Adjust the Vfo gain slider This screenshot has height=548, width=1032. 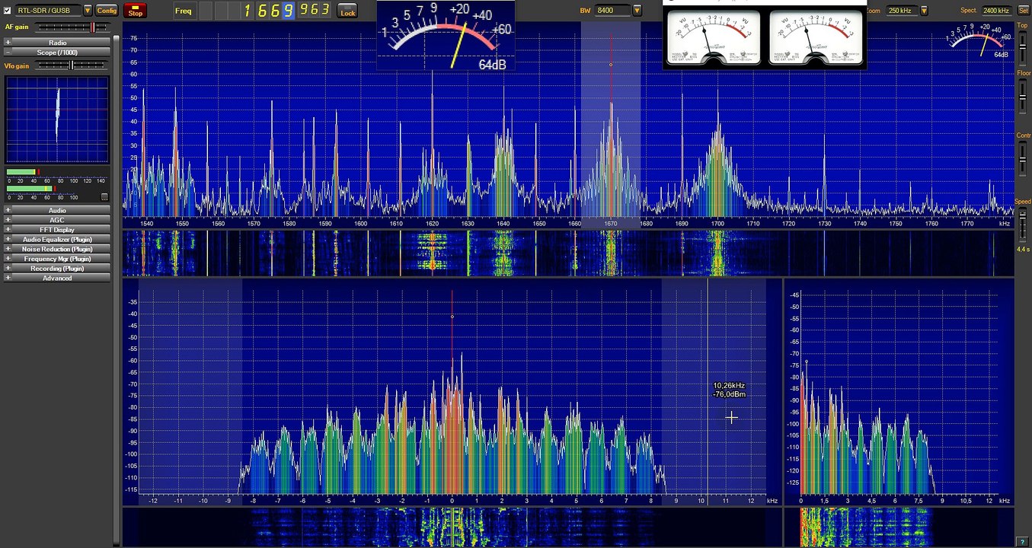[73, 65]
